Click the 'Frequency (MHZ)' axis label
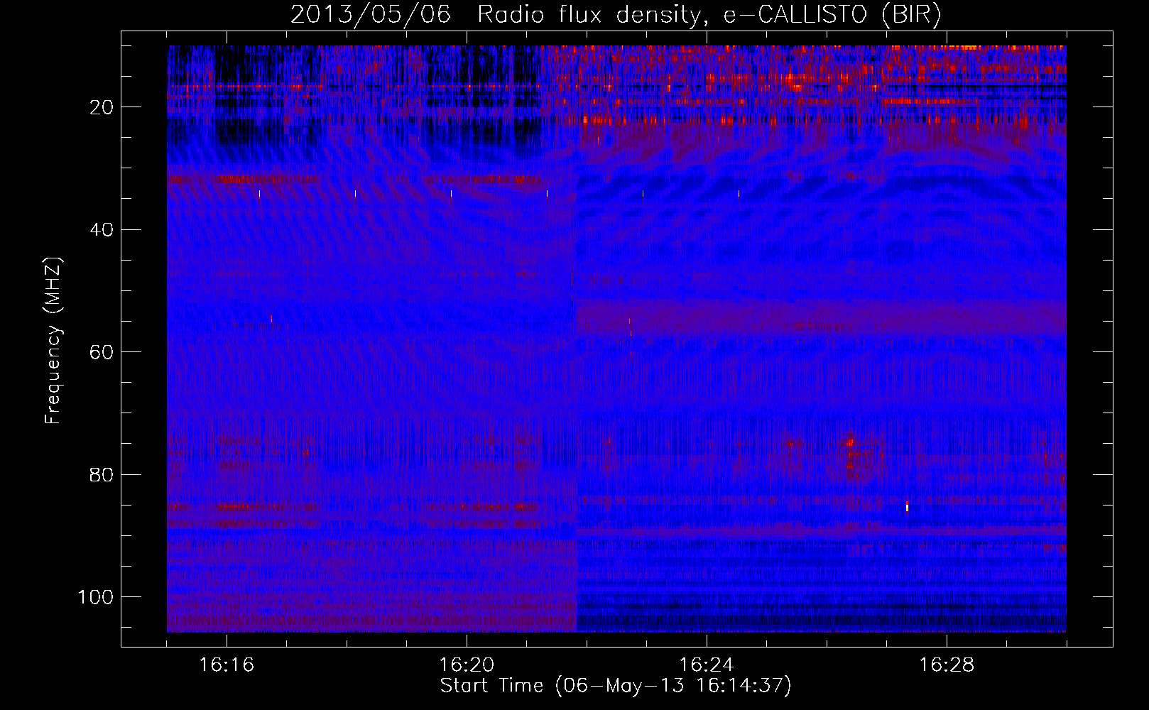 click(53, 341)
